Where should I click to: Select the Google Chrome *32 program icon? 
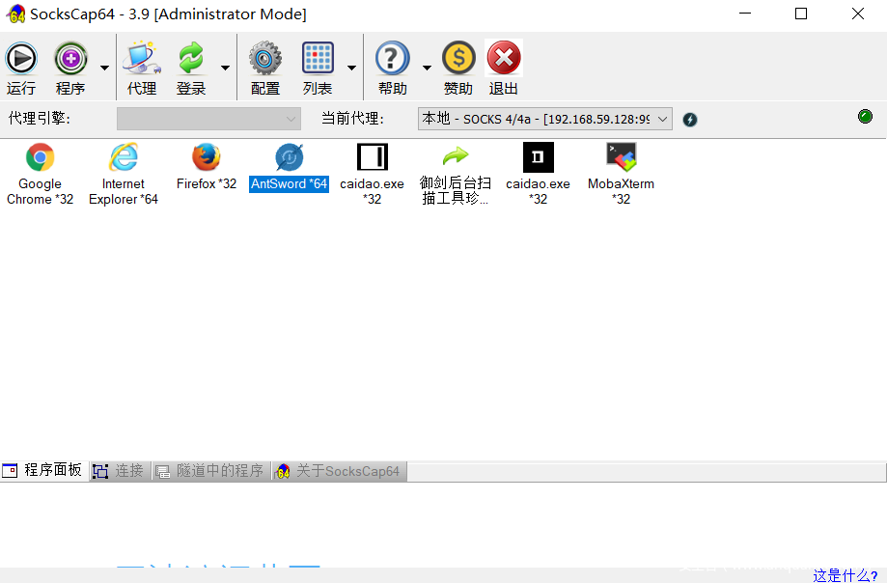(40, 157)
